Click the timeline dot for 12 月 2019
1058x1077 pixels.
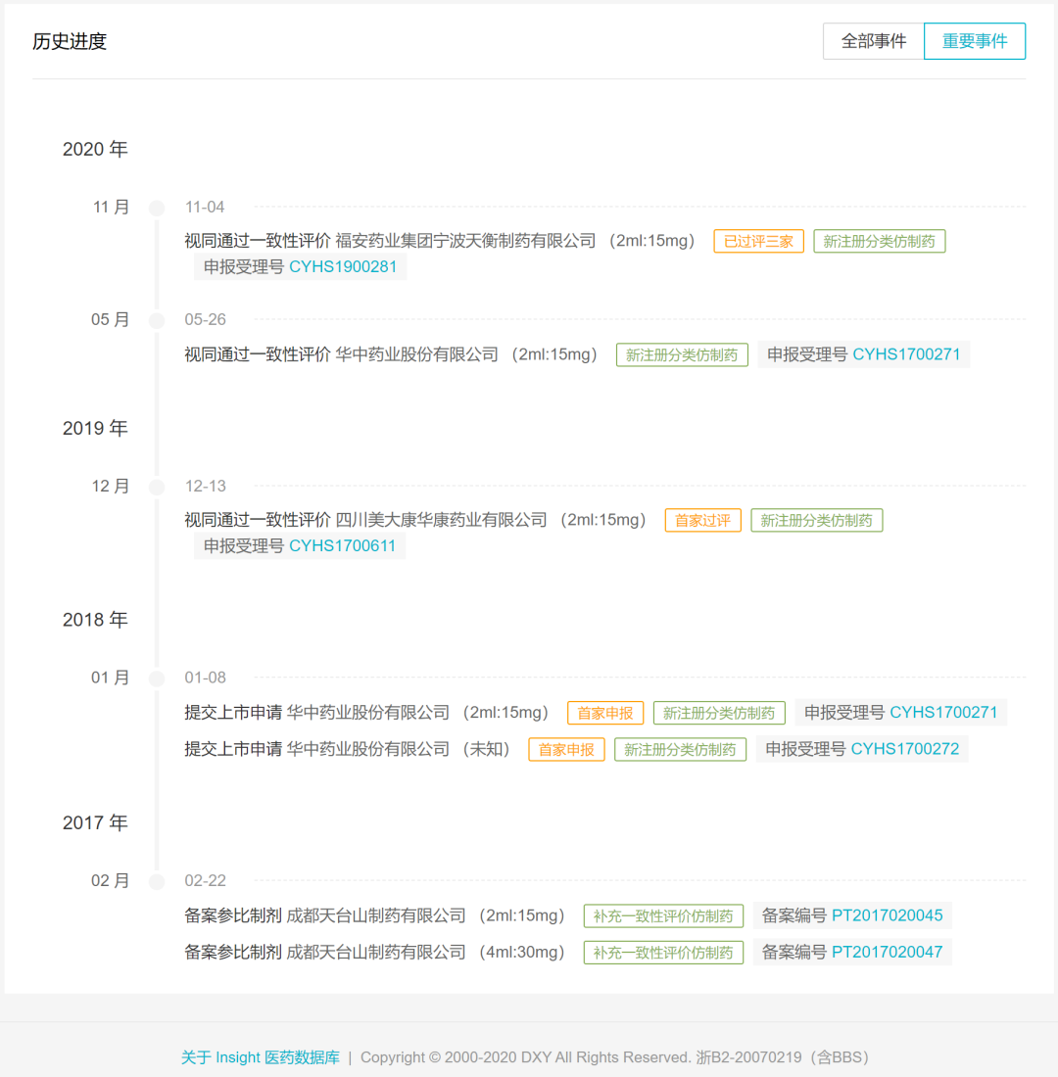tap(157, 487)
